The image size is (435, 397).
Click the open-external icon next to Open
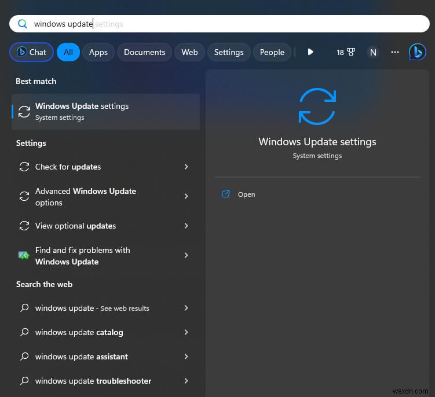pyautogui.click(x=226, y=194)
